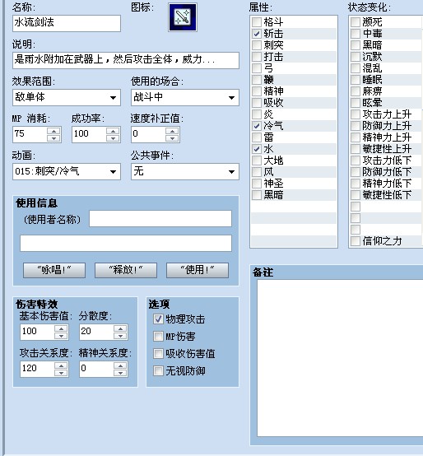Open the skill icon picker (sword icon)

tap(183, 17)
